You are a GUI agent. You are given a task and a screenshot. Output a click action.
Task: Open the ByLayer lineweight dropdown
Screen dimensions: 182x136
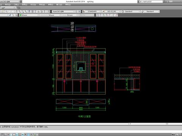point(70,15)
